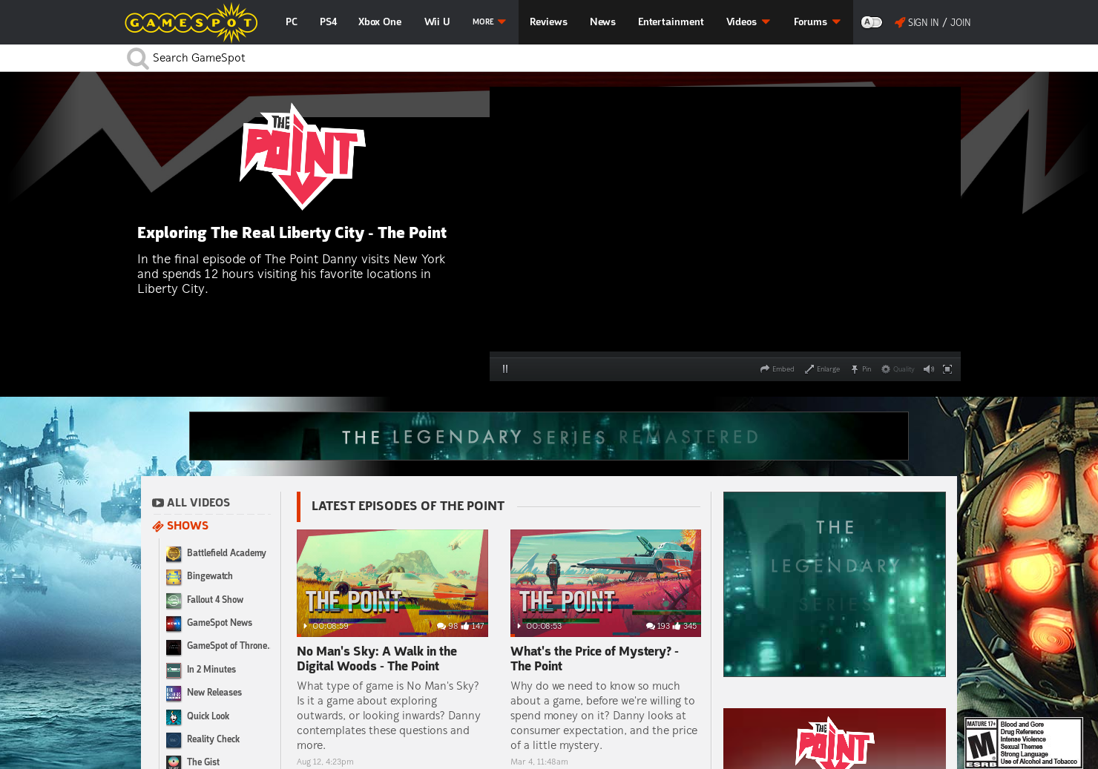Image resolution: width=1098 pixels, height=769 pixels.
Task: Go to the PS4 navigation tab
Action: click(x=328, y=22)
